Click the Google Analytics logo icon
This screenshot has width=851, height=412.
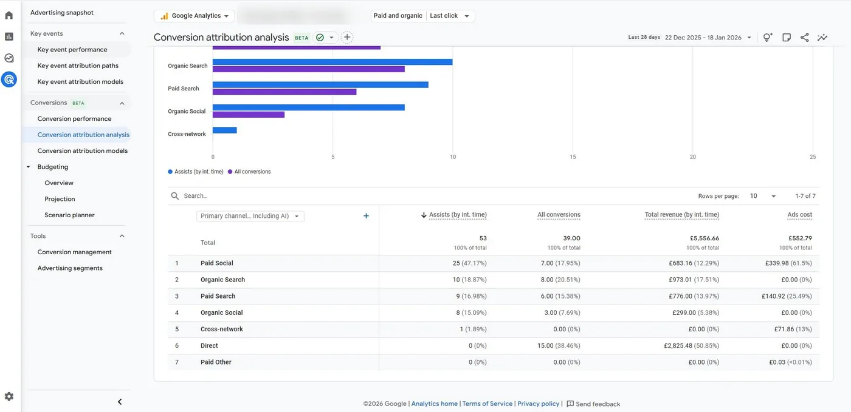click(164, 16)
